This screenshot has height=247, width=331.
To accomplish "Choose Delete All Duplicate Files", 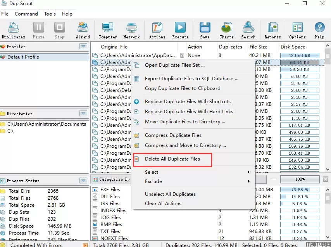I will 172,159.
